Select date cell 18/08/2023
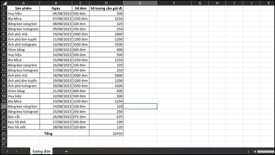Image resolution: width=275 pixels, height=155 pixels. coord(56,76)
